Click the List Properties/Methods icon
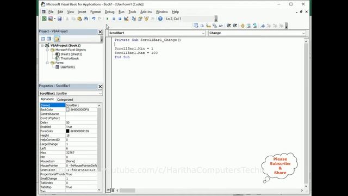Image resolution: width=348 pixels, height=196 pixels. (196, 26)
